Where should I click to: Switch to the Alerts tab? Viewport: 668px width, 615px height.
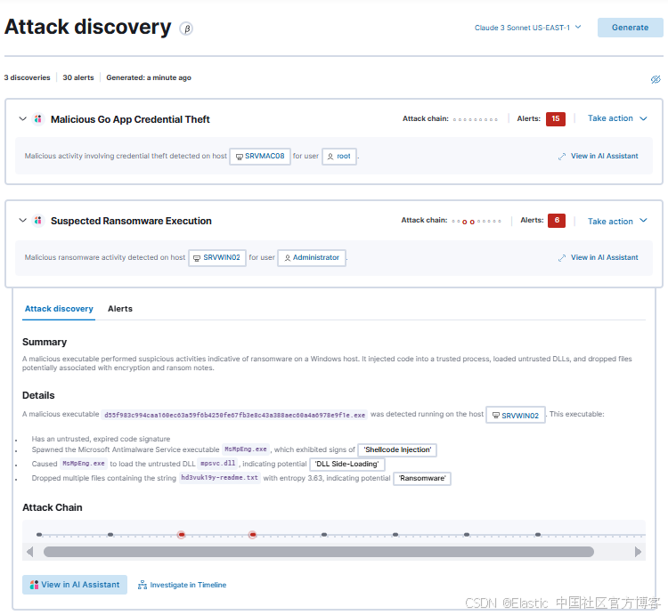120,309
